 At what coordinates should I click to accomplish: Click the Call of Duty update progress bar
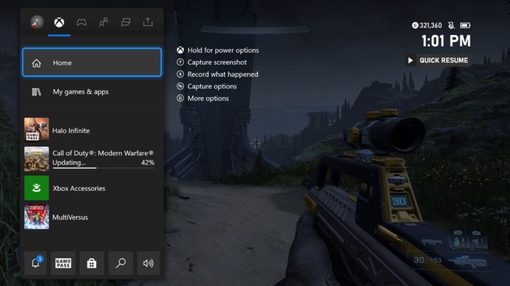coord(103,168)
